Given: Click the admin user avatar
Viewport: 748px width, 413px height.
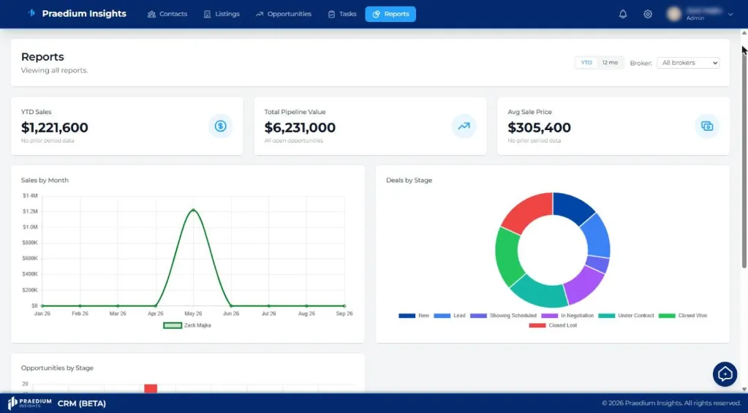Looking at the screenshot, I should tap(673, 15).
